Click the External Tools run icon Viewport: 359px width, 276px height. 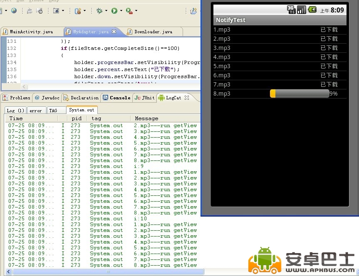[129, 11]
